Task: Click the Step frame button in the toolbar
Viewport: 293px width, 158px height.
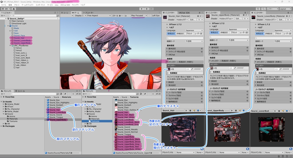Action: click(151, 9)
